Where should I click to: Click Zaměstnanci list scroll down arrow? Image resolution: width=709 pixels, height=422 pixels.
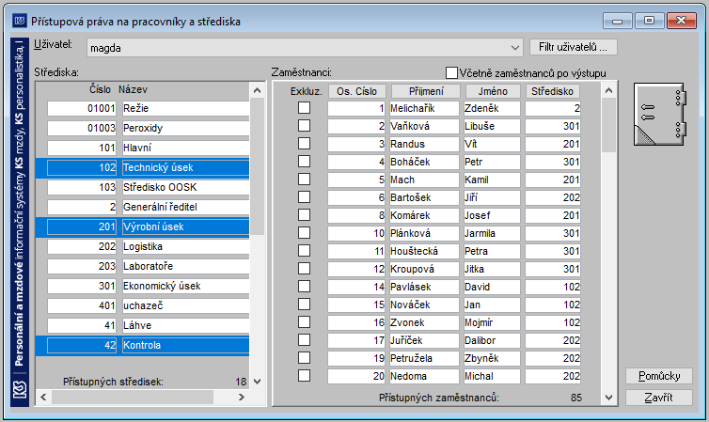click(x=608, y=398)
